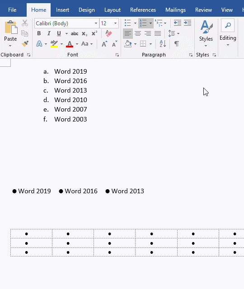Open font color picker arrow

coord(77,44)
